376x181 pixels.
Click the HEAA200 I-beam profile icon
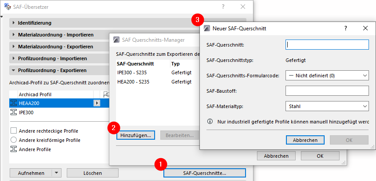coord(13,103)
